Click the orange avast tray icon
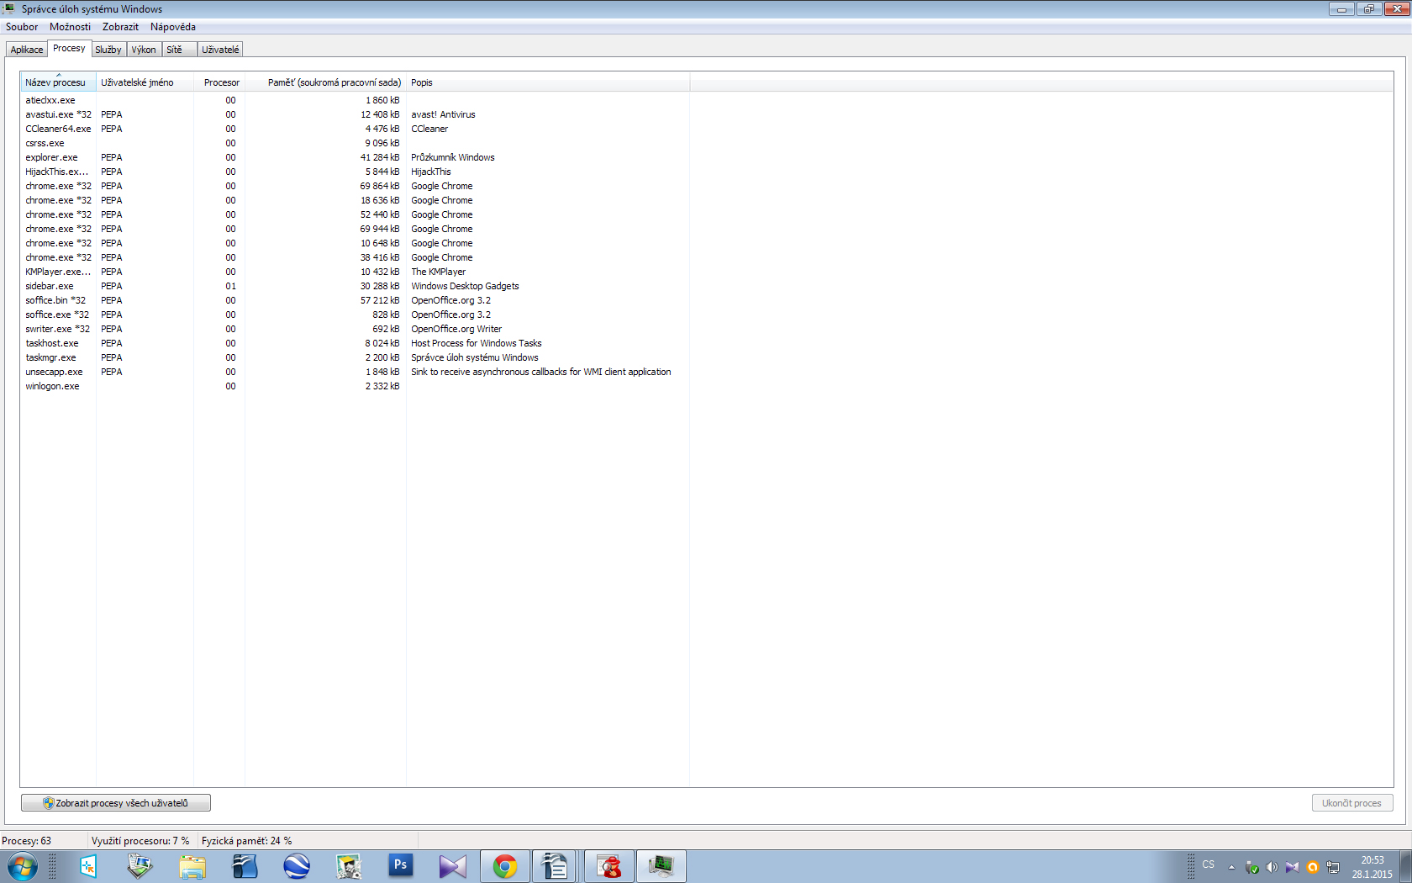Image resolution: width=1412 pixels, height=883 pixels. pyautogui.click(x=1312, y=867)
